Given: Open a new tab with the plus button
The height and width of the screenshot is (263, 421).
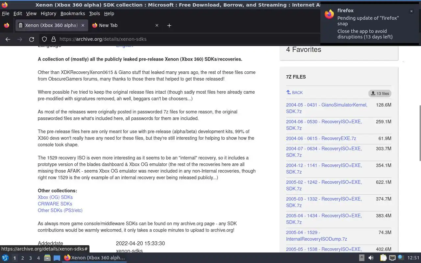Looking at the screenshot, I should tap(169, 25).
